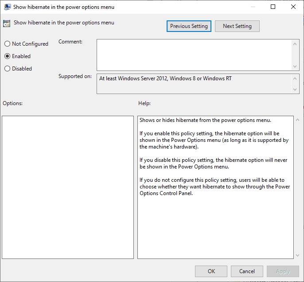This screenshot has height=282, width=304.
Task: Minimize the policy settings window
Action: click(x=253, y=7)
